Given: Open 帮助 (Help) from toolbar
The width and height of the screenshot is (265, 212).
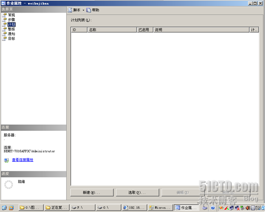Looking at the screenshot, I should (93, 10).
